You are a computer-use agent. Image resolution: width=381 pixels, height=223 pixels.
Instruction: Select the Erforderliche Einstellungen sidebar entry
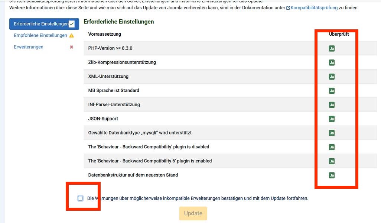(x=42, y=24)
